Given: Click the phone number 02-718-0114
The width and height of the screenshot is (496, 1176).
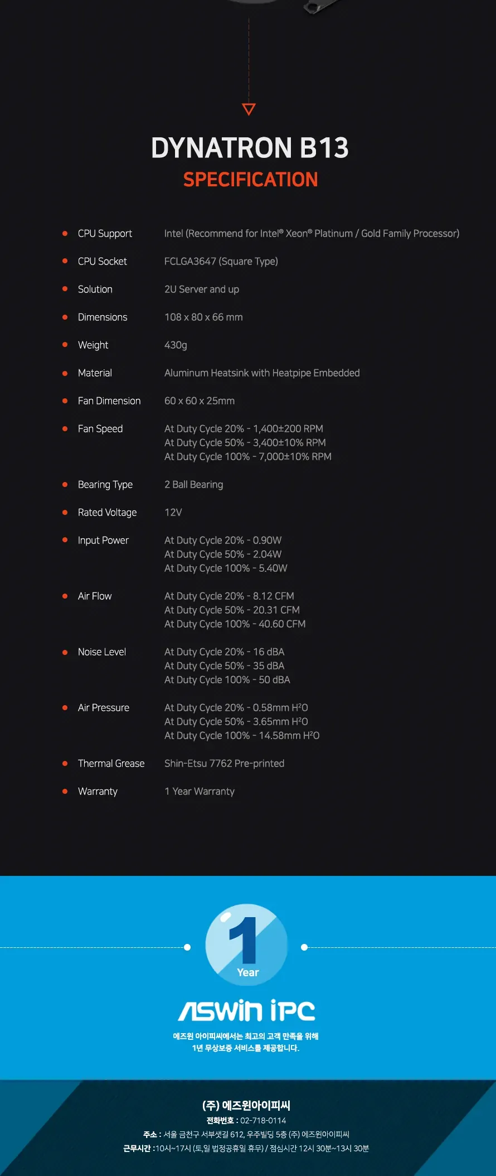Looking at the screenshot, I should click(263, 1120).
